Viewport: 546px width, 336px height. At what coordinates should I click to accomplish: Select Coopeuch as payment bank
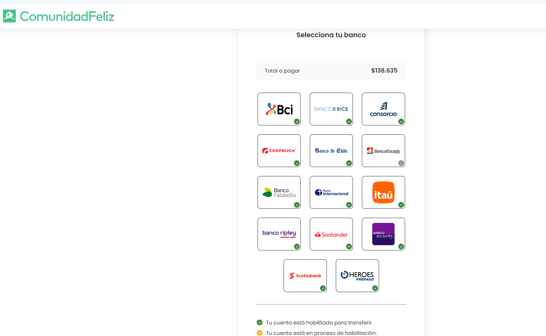pyautogui.click(x=279, y=151)
